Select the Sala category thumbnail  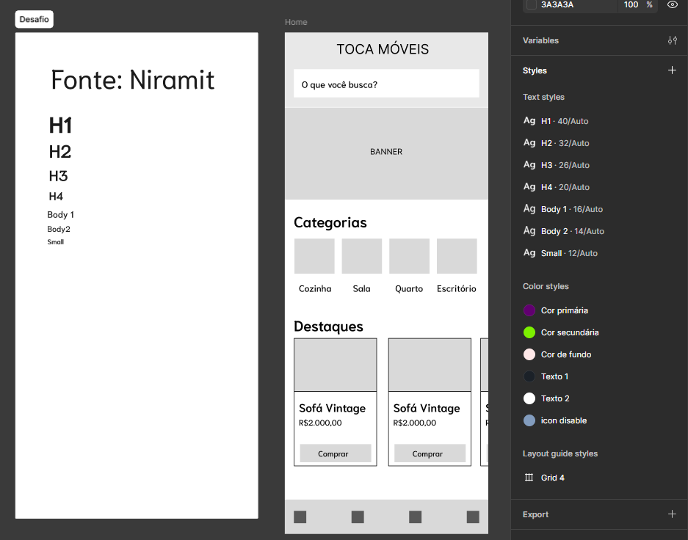point(361,256)
